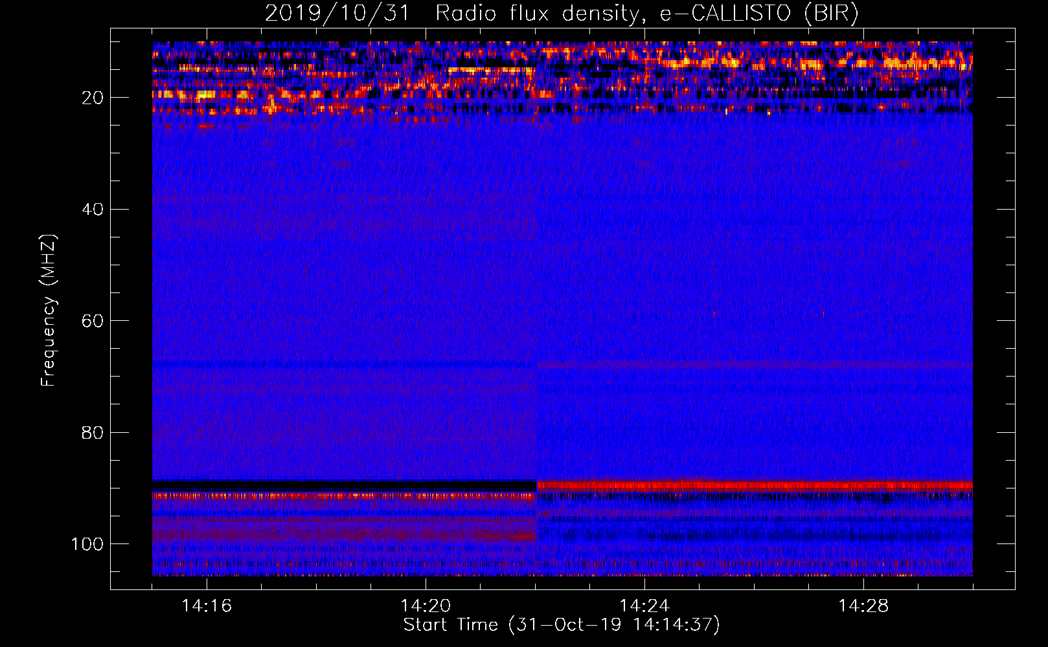Click the red-orange striped band near 91 MHz
This screenshot has height=647, width=1048.
pos(343,496)
